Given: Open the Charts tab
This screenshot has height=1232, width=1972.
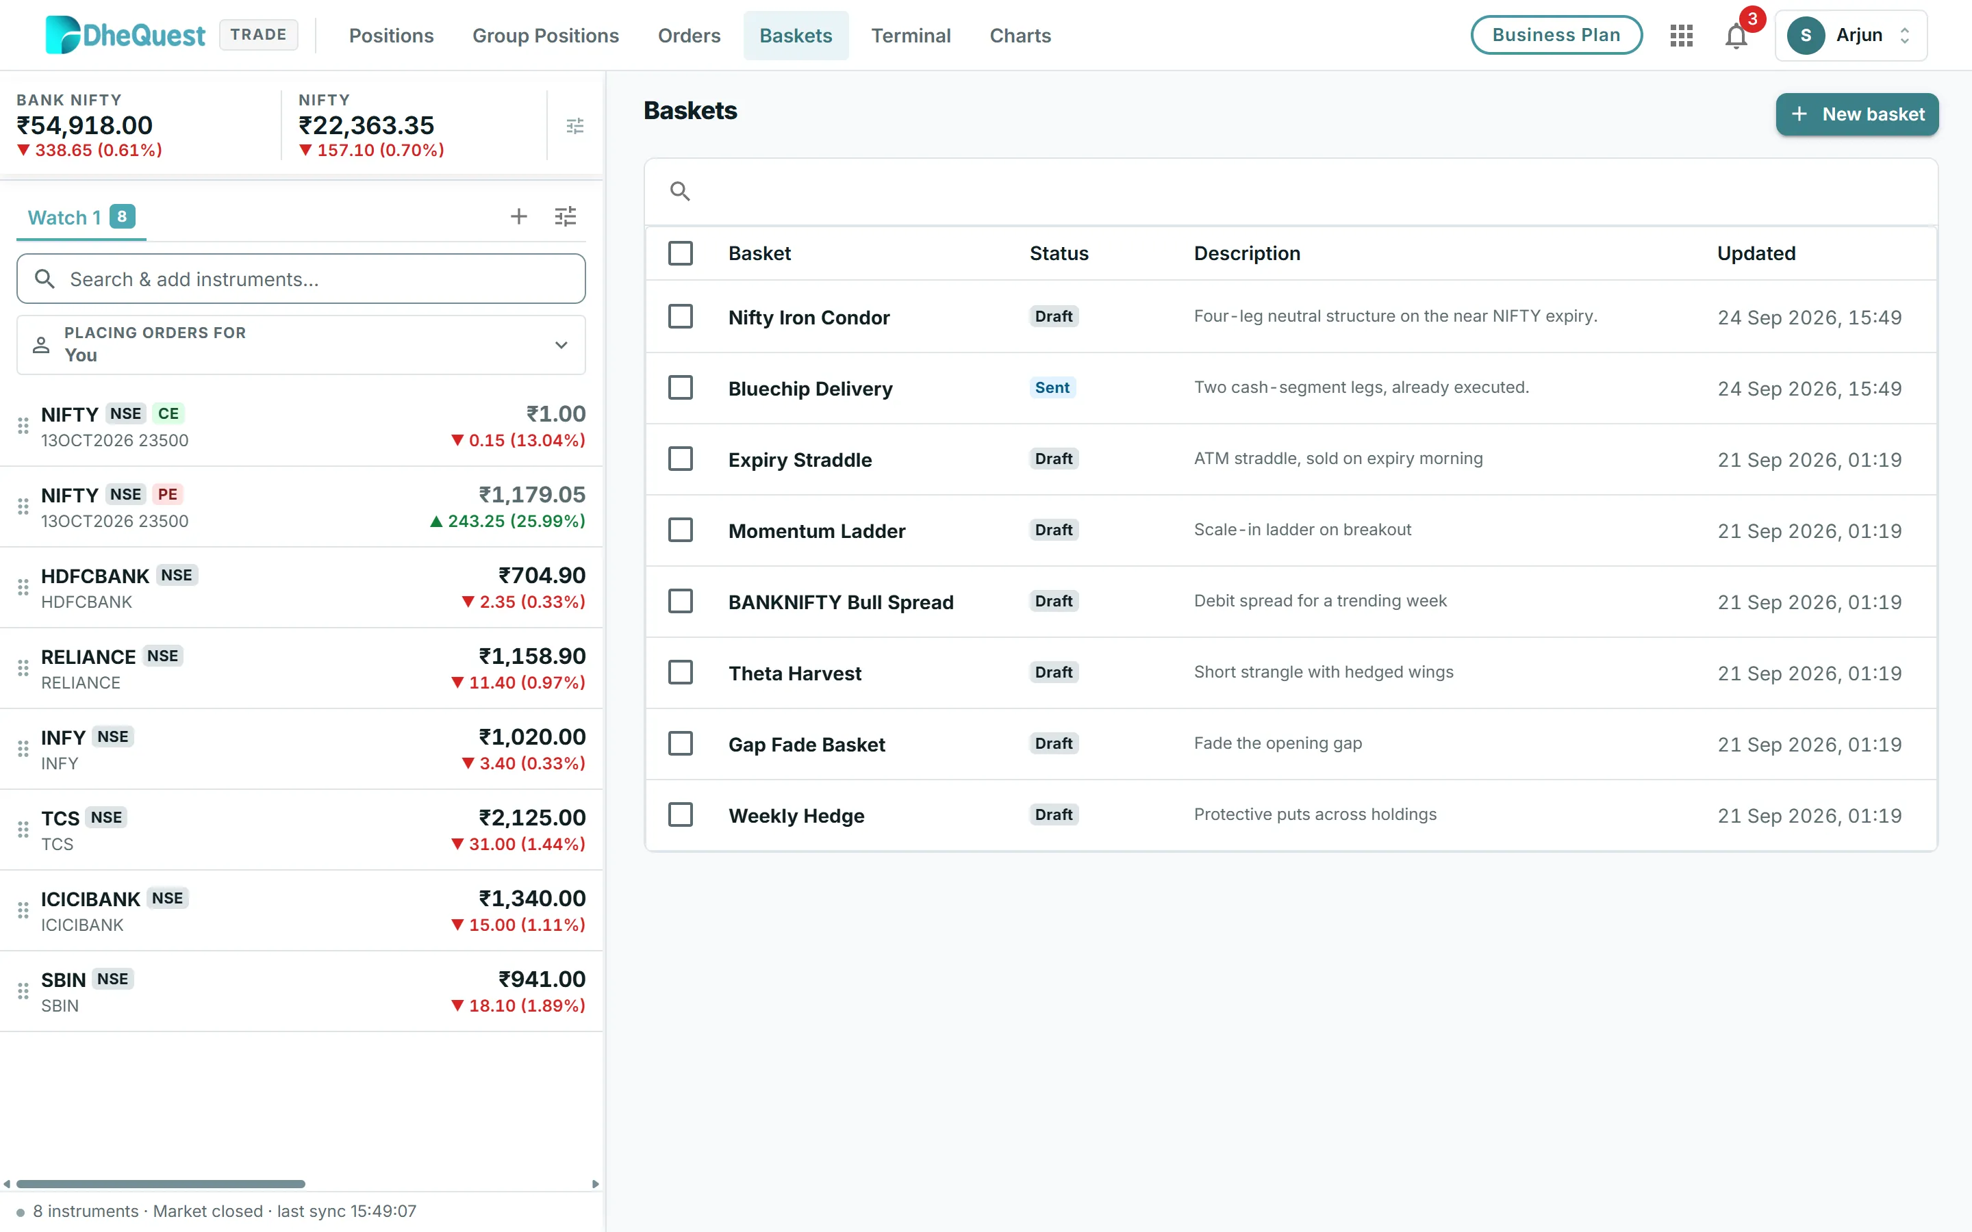Looking at the screenshot, I should pyautogui.click(x=1020, y=35).
